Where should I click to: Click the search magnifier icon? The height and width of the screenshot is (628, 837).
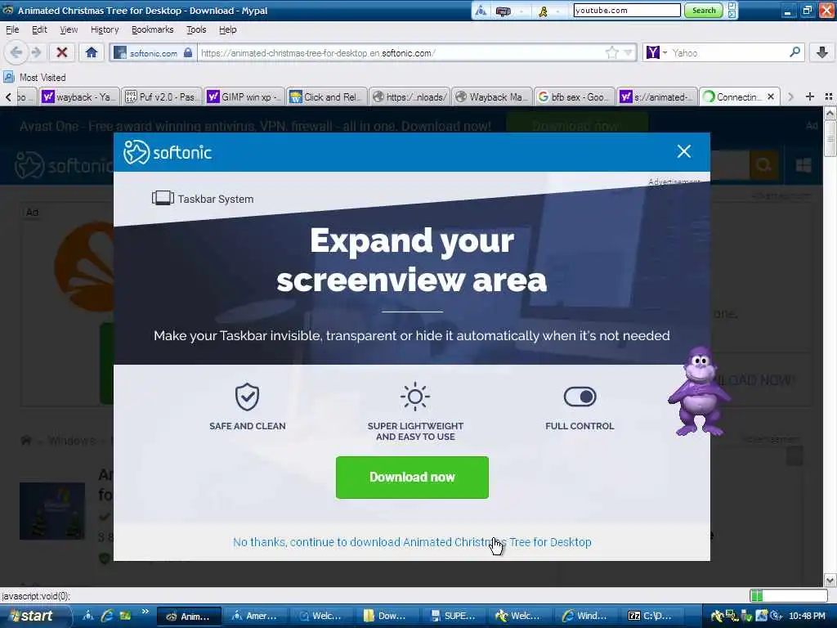tap(794, 52)
